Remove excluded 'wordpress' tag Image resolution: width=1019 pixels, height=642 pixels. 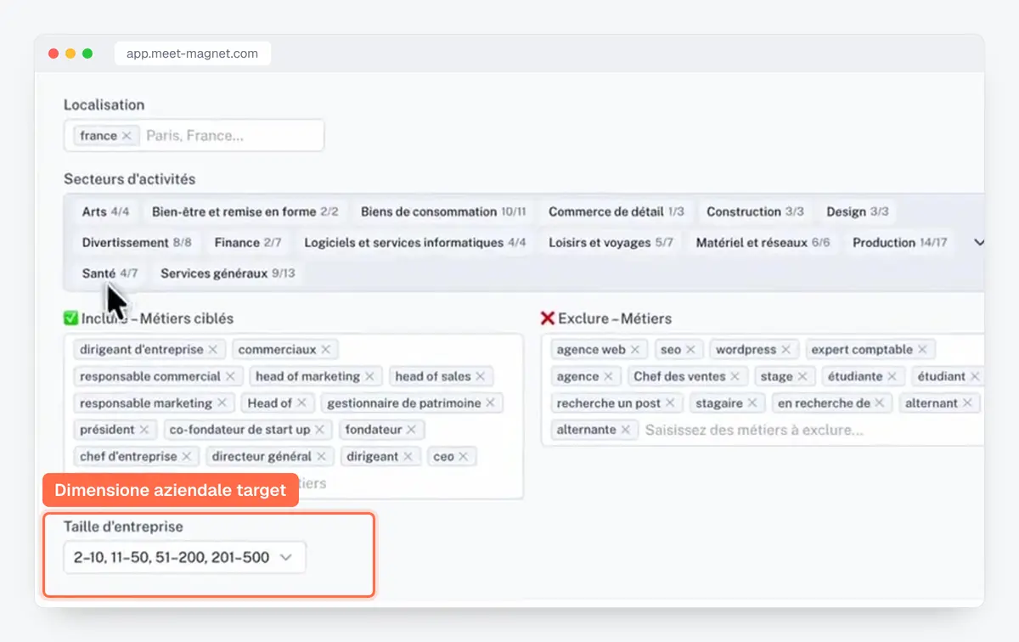(x=786, y=349)
